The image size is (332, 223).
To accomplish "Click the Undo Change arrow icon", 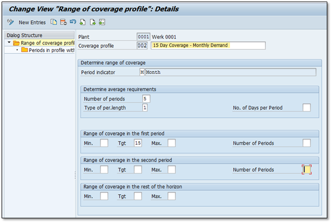I will (x=73, y=22).
